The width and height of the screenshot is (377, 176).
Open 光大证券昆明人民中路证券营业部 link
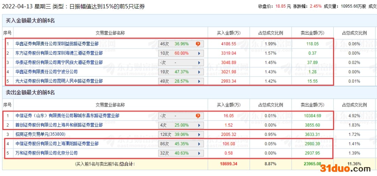tap(59, 81)
